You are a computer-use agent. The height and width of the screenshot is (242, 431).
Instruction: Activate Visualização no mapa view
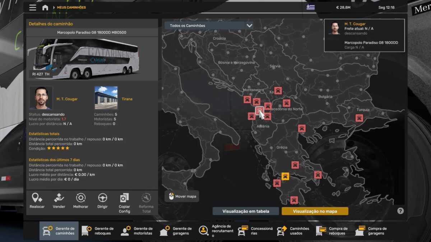click(x=315, y=211)
